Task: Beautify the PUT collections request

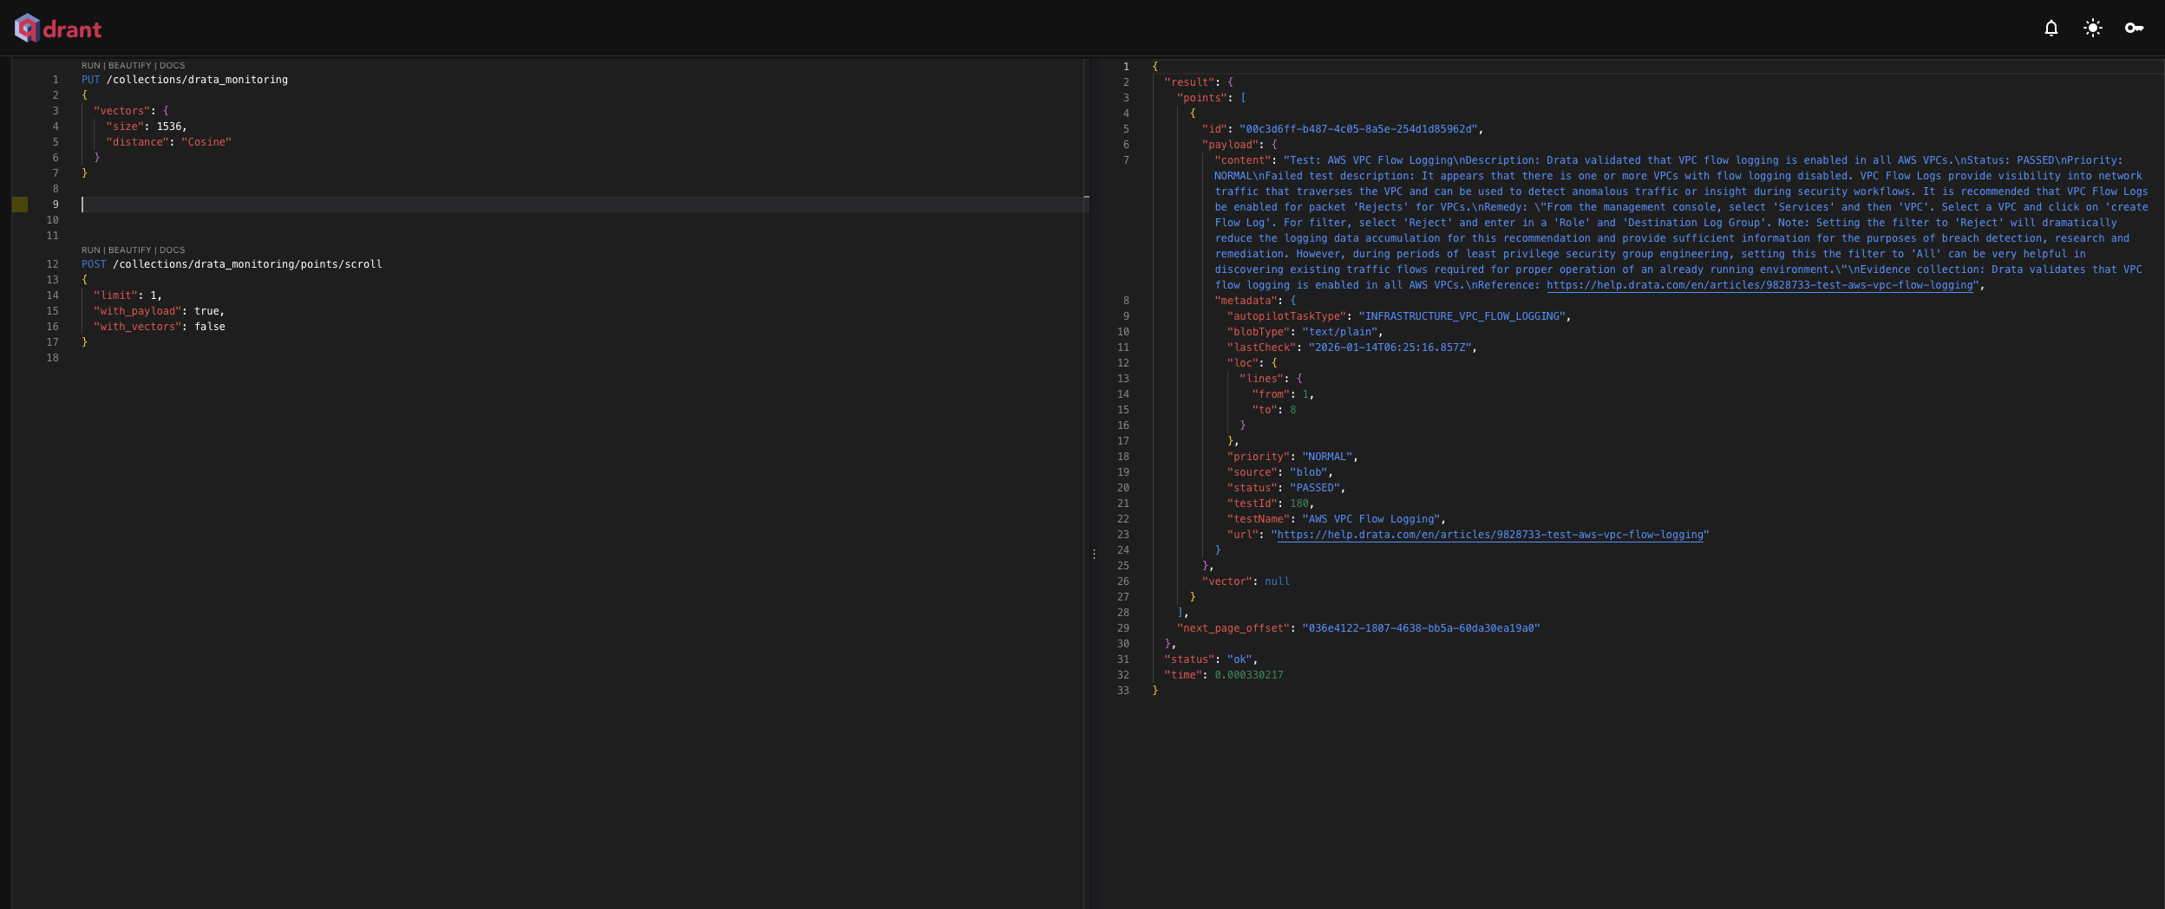Action: [129, 66]
